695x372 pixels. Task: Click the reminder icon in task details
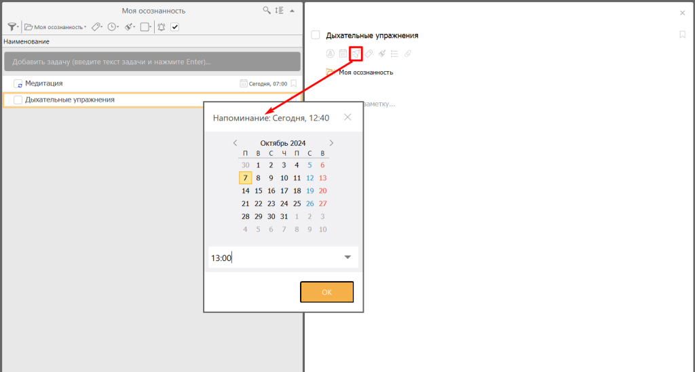pos(356,53)
